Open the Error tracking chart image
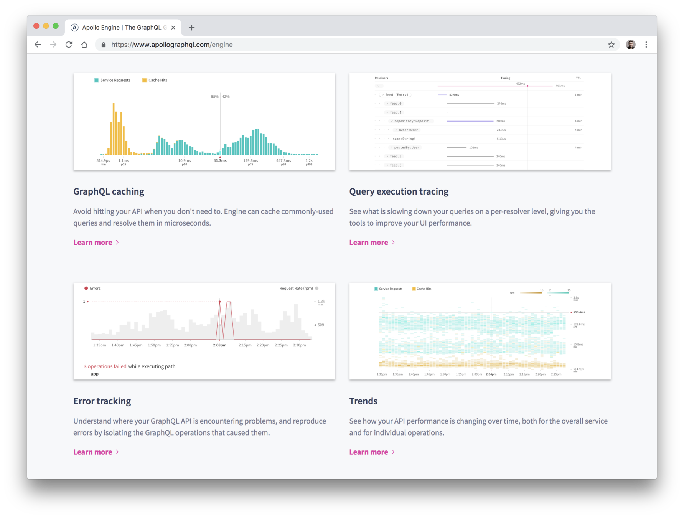684x518 pixels. [204, 331]
